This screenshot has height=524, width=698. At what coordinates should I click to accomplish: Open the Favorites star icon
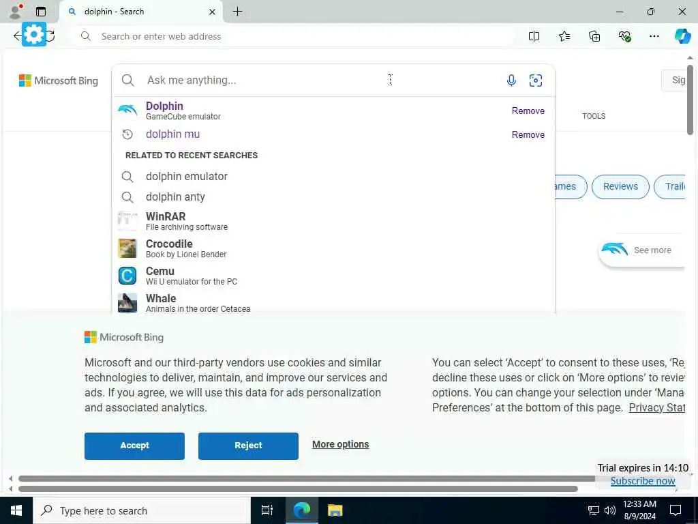pyautogui.click(x=564, y=37)
